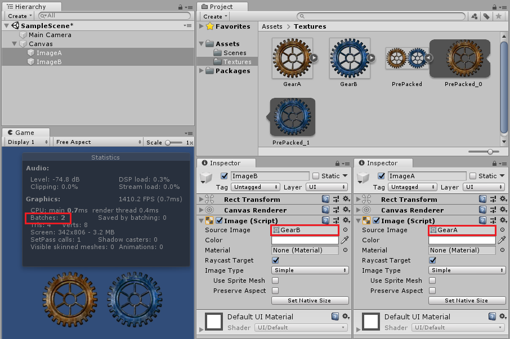This screenshot has width=510, height=339.
Task: Toggle ImageA active checkbox
Action: tap(381, 176)
